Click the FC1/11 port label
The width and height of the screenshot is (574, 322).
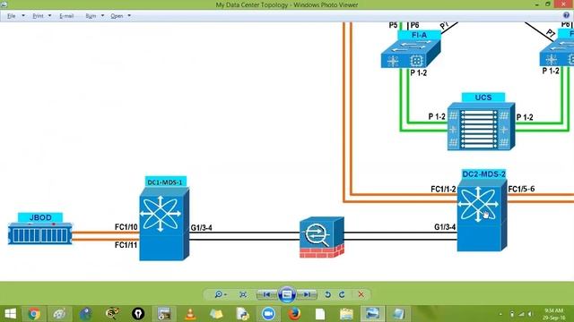tap(126, 245)
